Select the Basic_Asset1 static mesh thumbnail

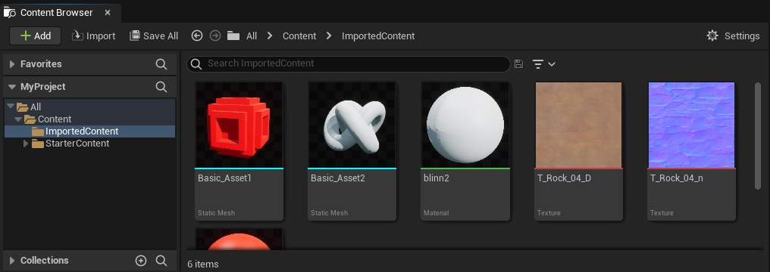[x=239, y=125]
